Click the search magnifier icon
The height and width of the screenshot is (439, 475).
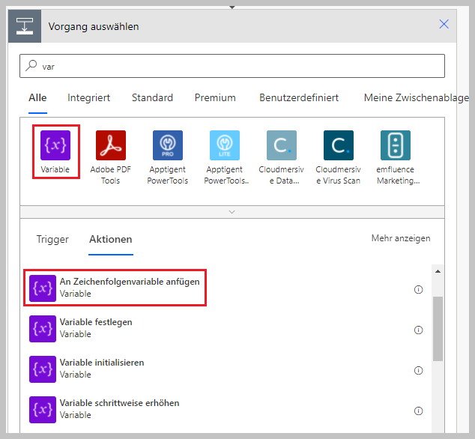tap(31, 65)
